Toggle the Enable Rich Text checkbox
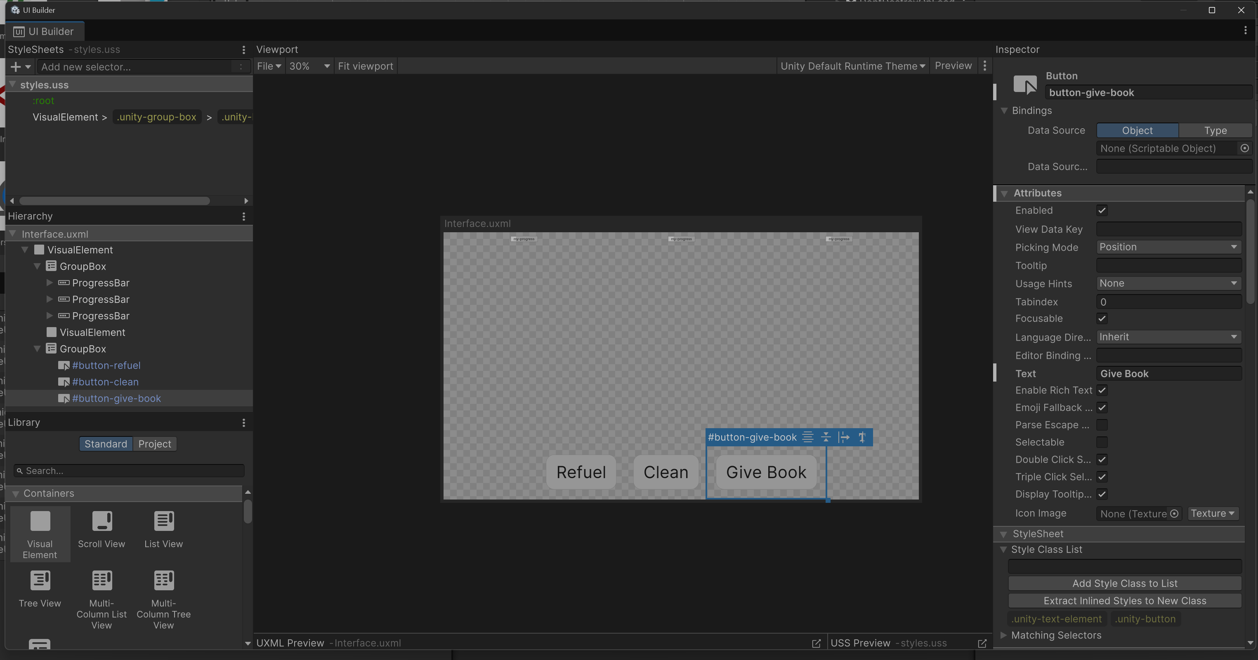This screenshot has width=1258, height=660. [1102, 391]
